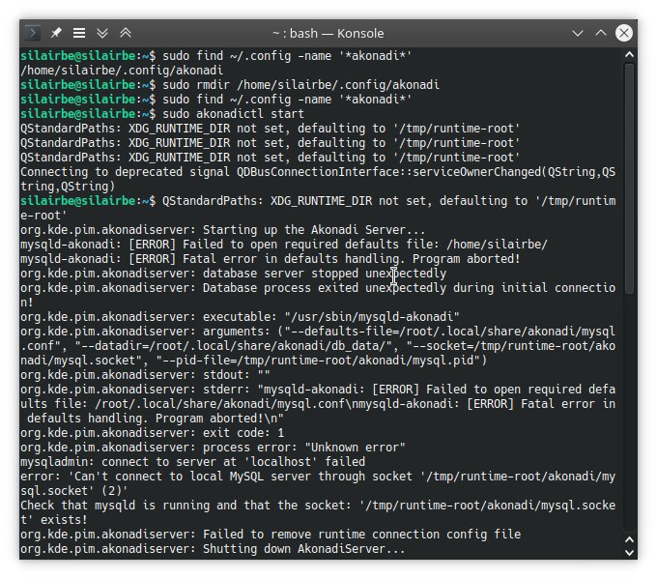Click 'Failed to remove runtime connection config file'
Viewport: 657px width, 579px height.
tap(271, 535)
